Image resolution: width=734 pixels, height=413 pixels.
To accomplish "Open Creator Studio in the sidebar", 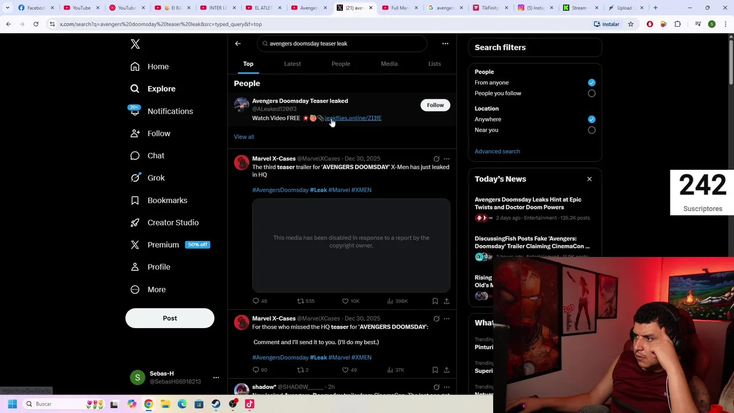I will (x=165, y=223).
